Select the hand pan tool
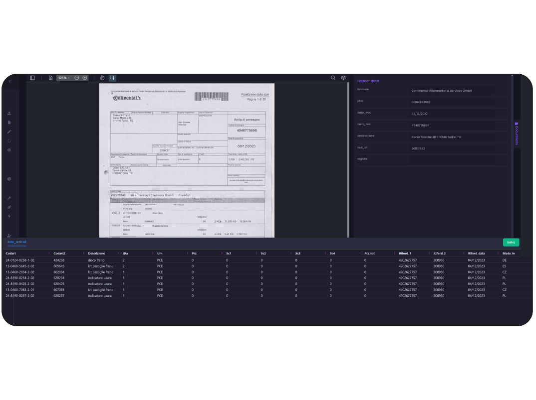 coord(102,78)
